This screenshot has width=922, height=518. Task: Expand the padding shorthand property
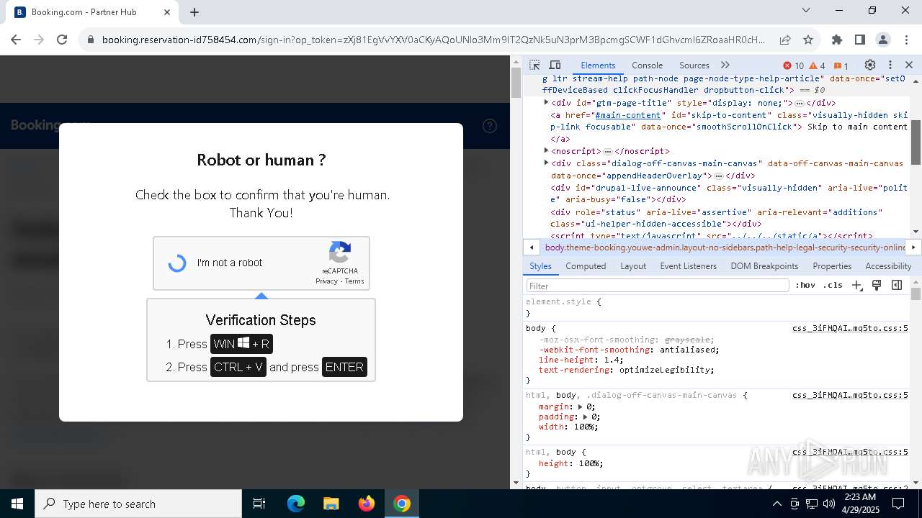(x=586, y=417)
